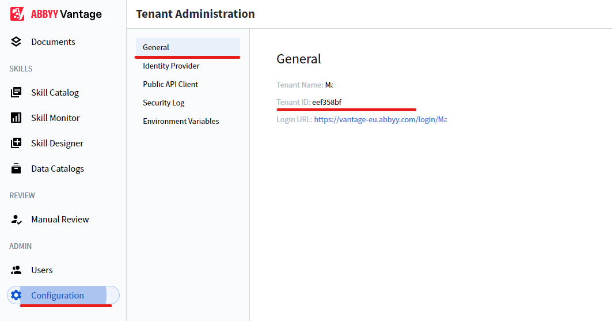Click the Data Catalogs box icon
612x321 pixels.
16,168
